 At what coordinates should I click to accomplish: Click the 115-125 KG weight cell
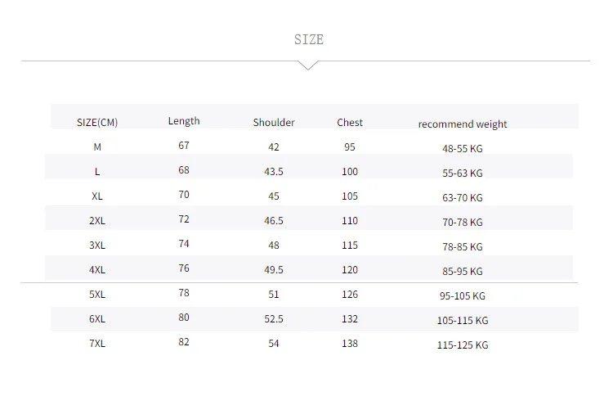463,345
